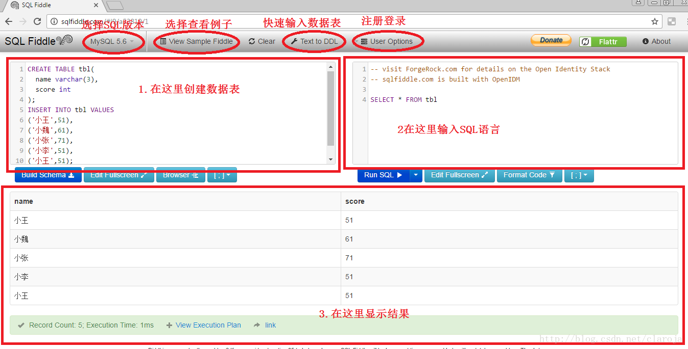Click the Donate button

[551, 40]
